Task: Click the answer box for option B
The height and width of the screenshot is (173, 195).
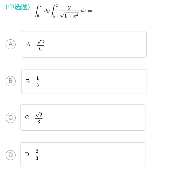Action: tap(84, 81)
